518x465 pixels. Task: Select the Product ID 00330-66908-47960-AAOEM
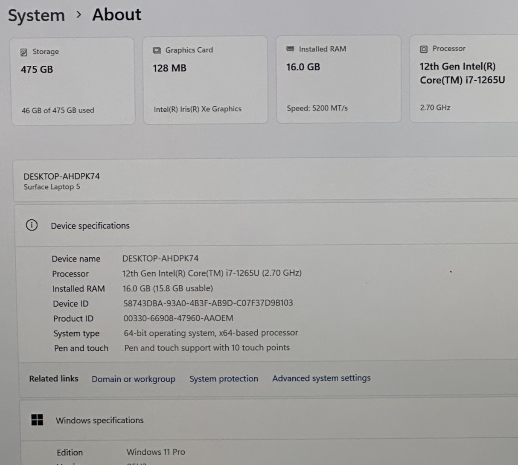tap(178, 318)
